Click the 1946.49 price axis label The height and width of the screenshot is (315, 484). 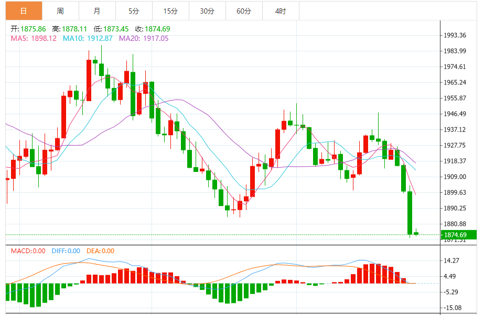[x=455, y=114]
